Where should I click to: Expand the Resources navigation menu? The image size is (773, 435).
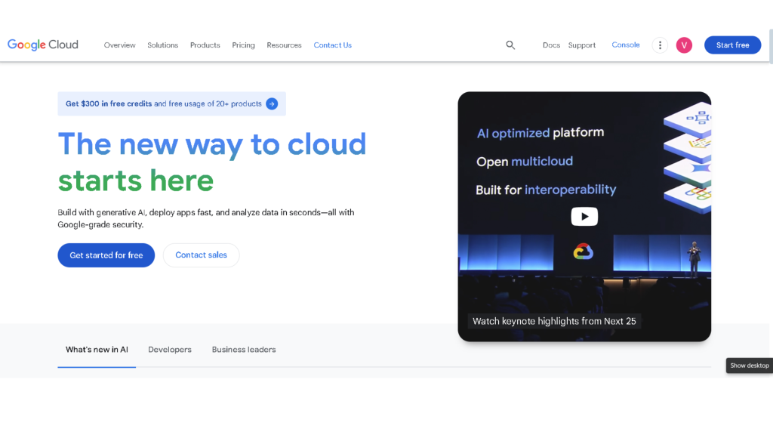tap(284, 45)
